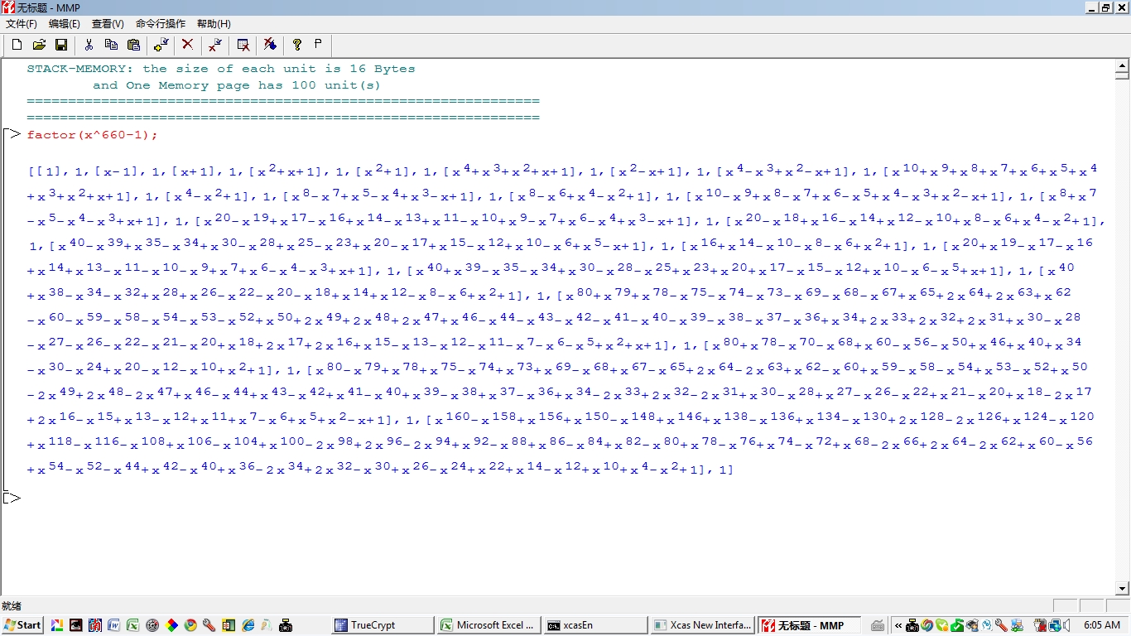This screenshot has height=636, width=1131.
Task: Click the factor(x^660-1); input line
Action: click(x=92, y=135)
